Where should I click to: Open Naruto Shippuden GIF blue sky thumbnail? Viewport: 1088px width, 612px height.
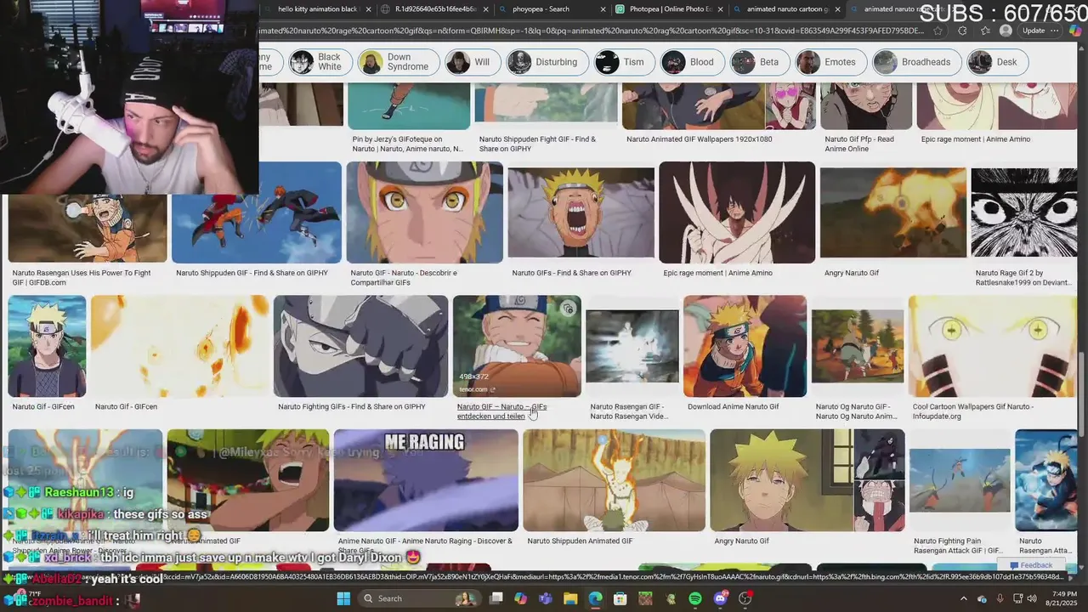257,212
